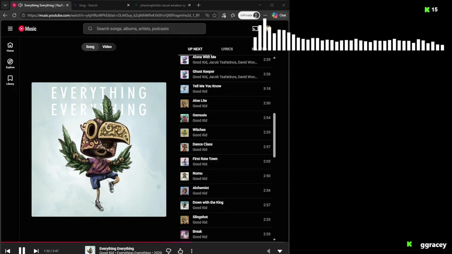Screen dimensions: 452x254
Task: Open browser Settings and more menu
Action: 265,15
